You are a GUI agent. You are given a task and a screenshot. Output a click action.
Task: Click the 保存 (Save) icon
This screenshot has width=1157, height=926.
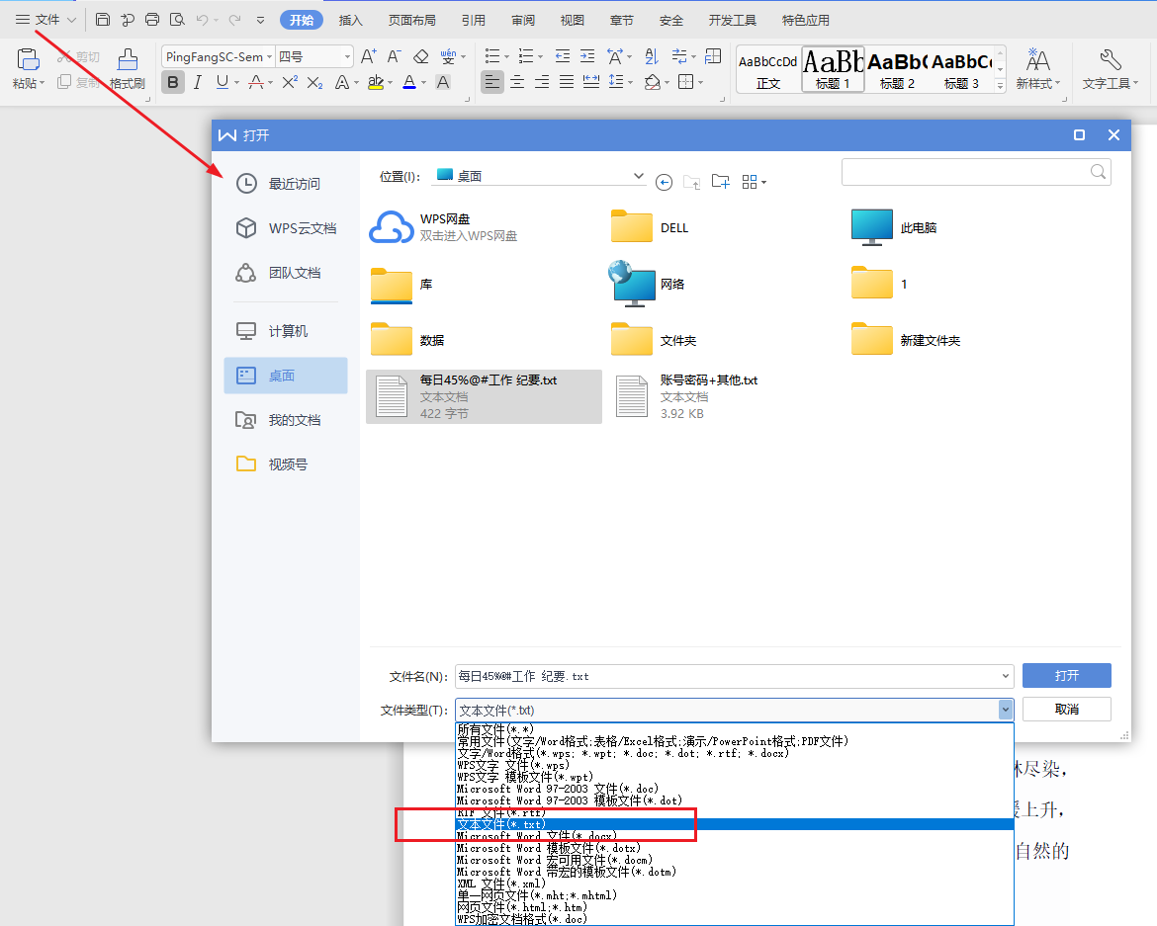[x=103, y=19]
